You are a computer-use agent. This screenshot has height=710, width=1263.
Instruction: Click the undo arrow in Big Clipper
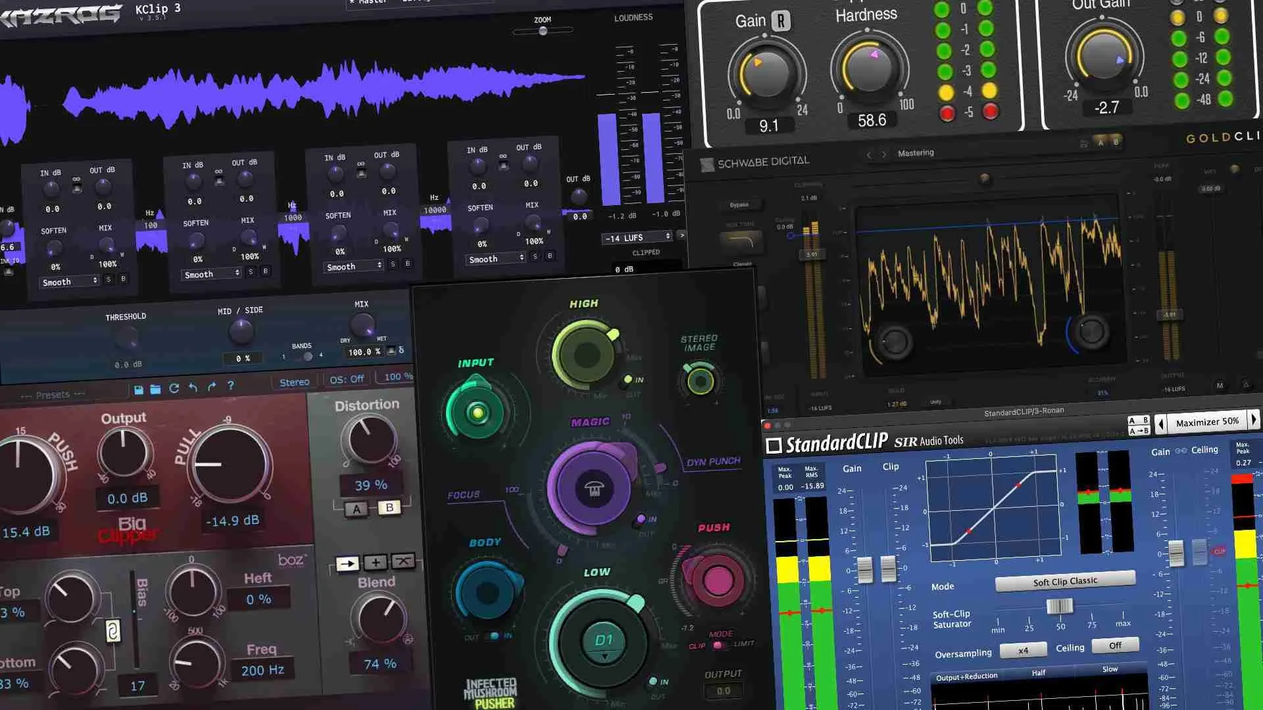coord(193,388)
